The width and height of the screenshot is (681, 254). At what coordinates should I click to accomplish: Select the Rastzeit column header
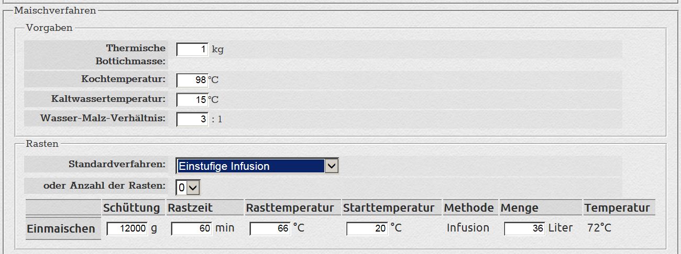click(190, 207)
